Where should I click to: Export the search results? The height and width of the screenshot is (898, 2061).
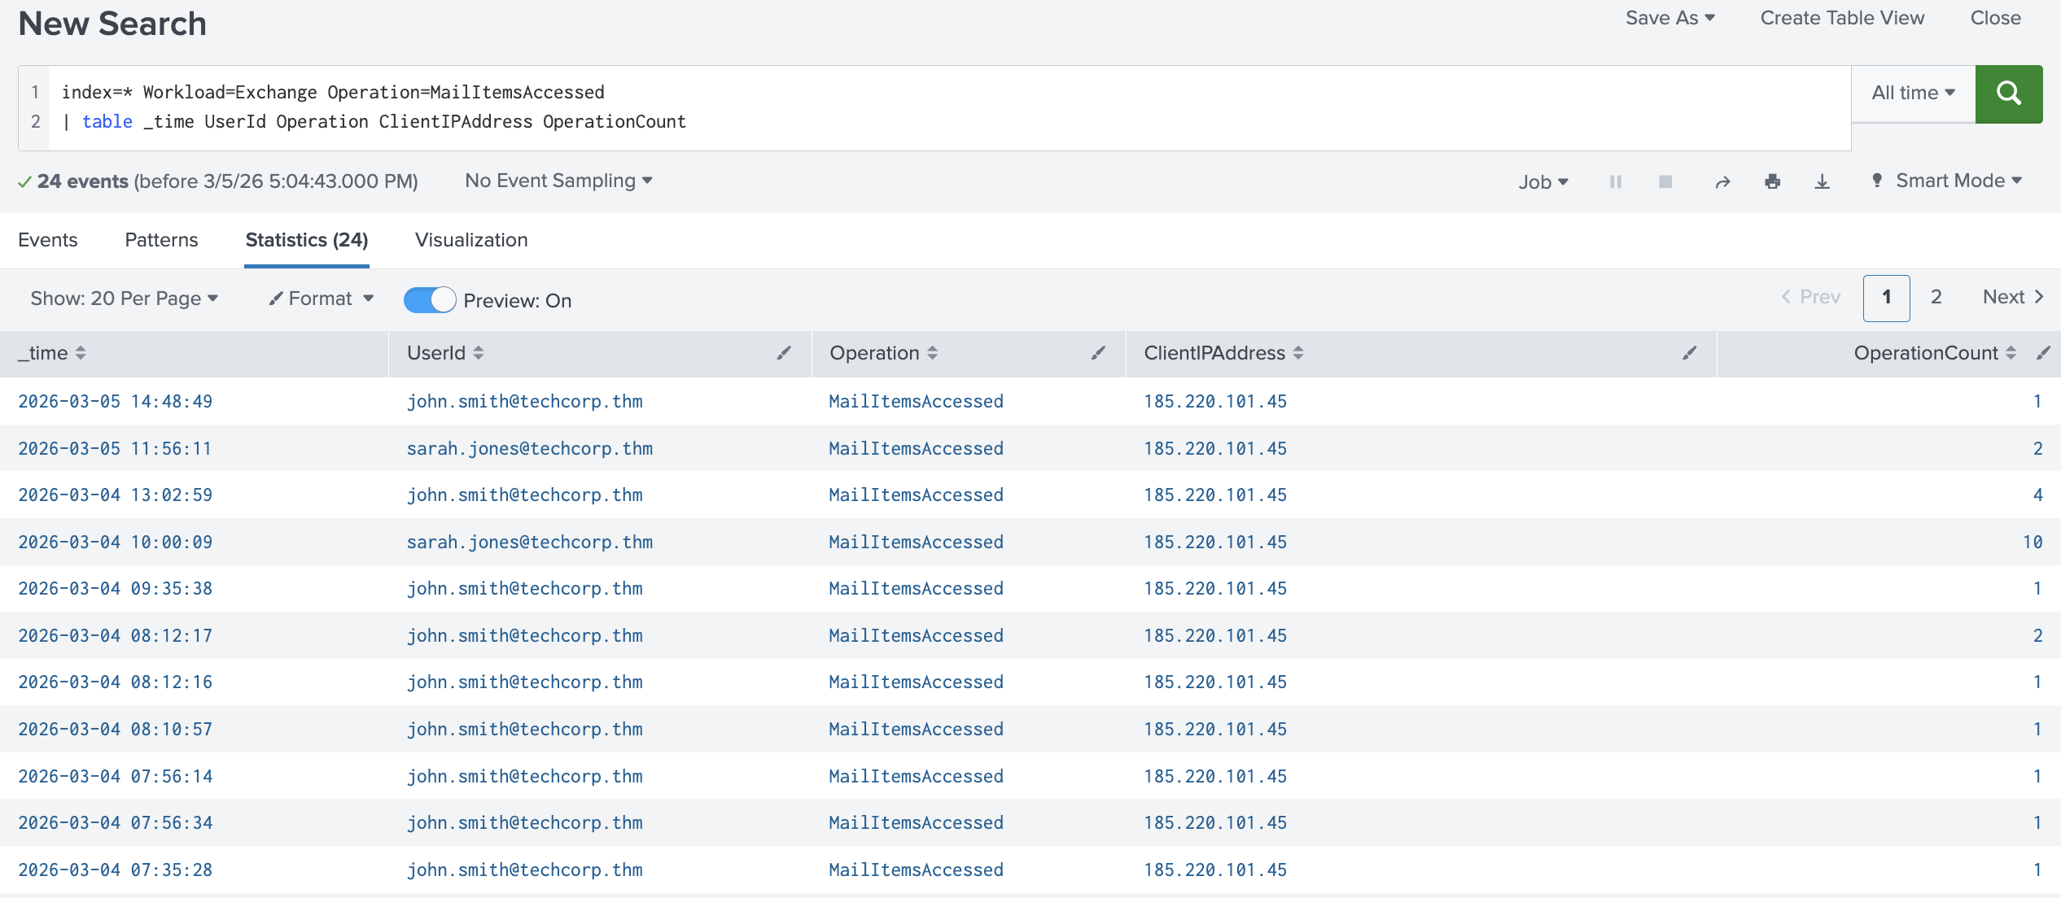(1822, 181)
